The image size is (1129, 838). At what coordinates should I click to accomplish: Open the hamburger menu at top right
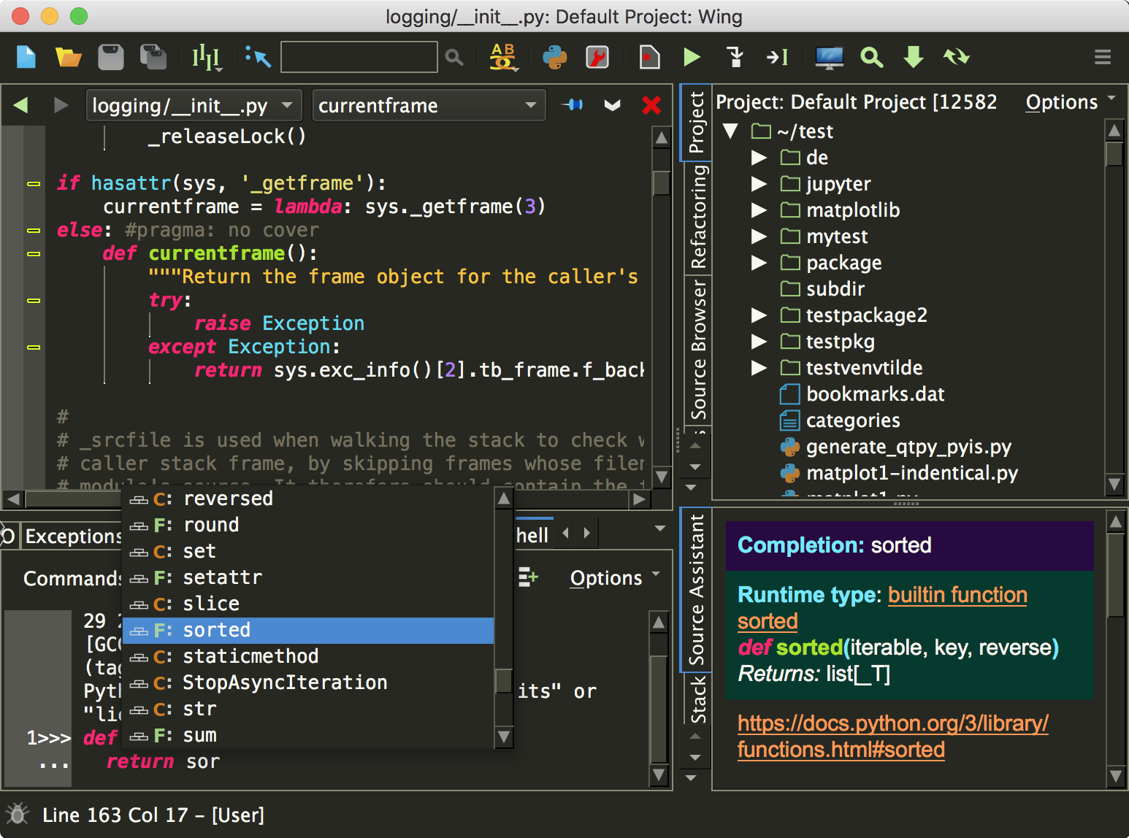(1103, 57)
